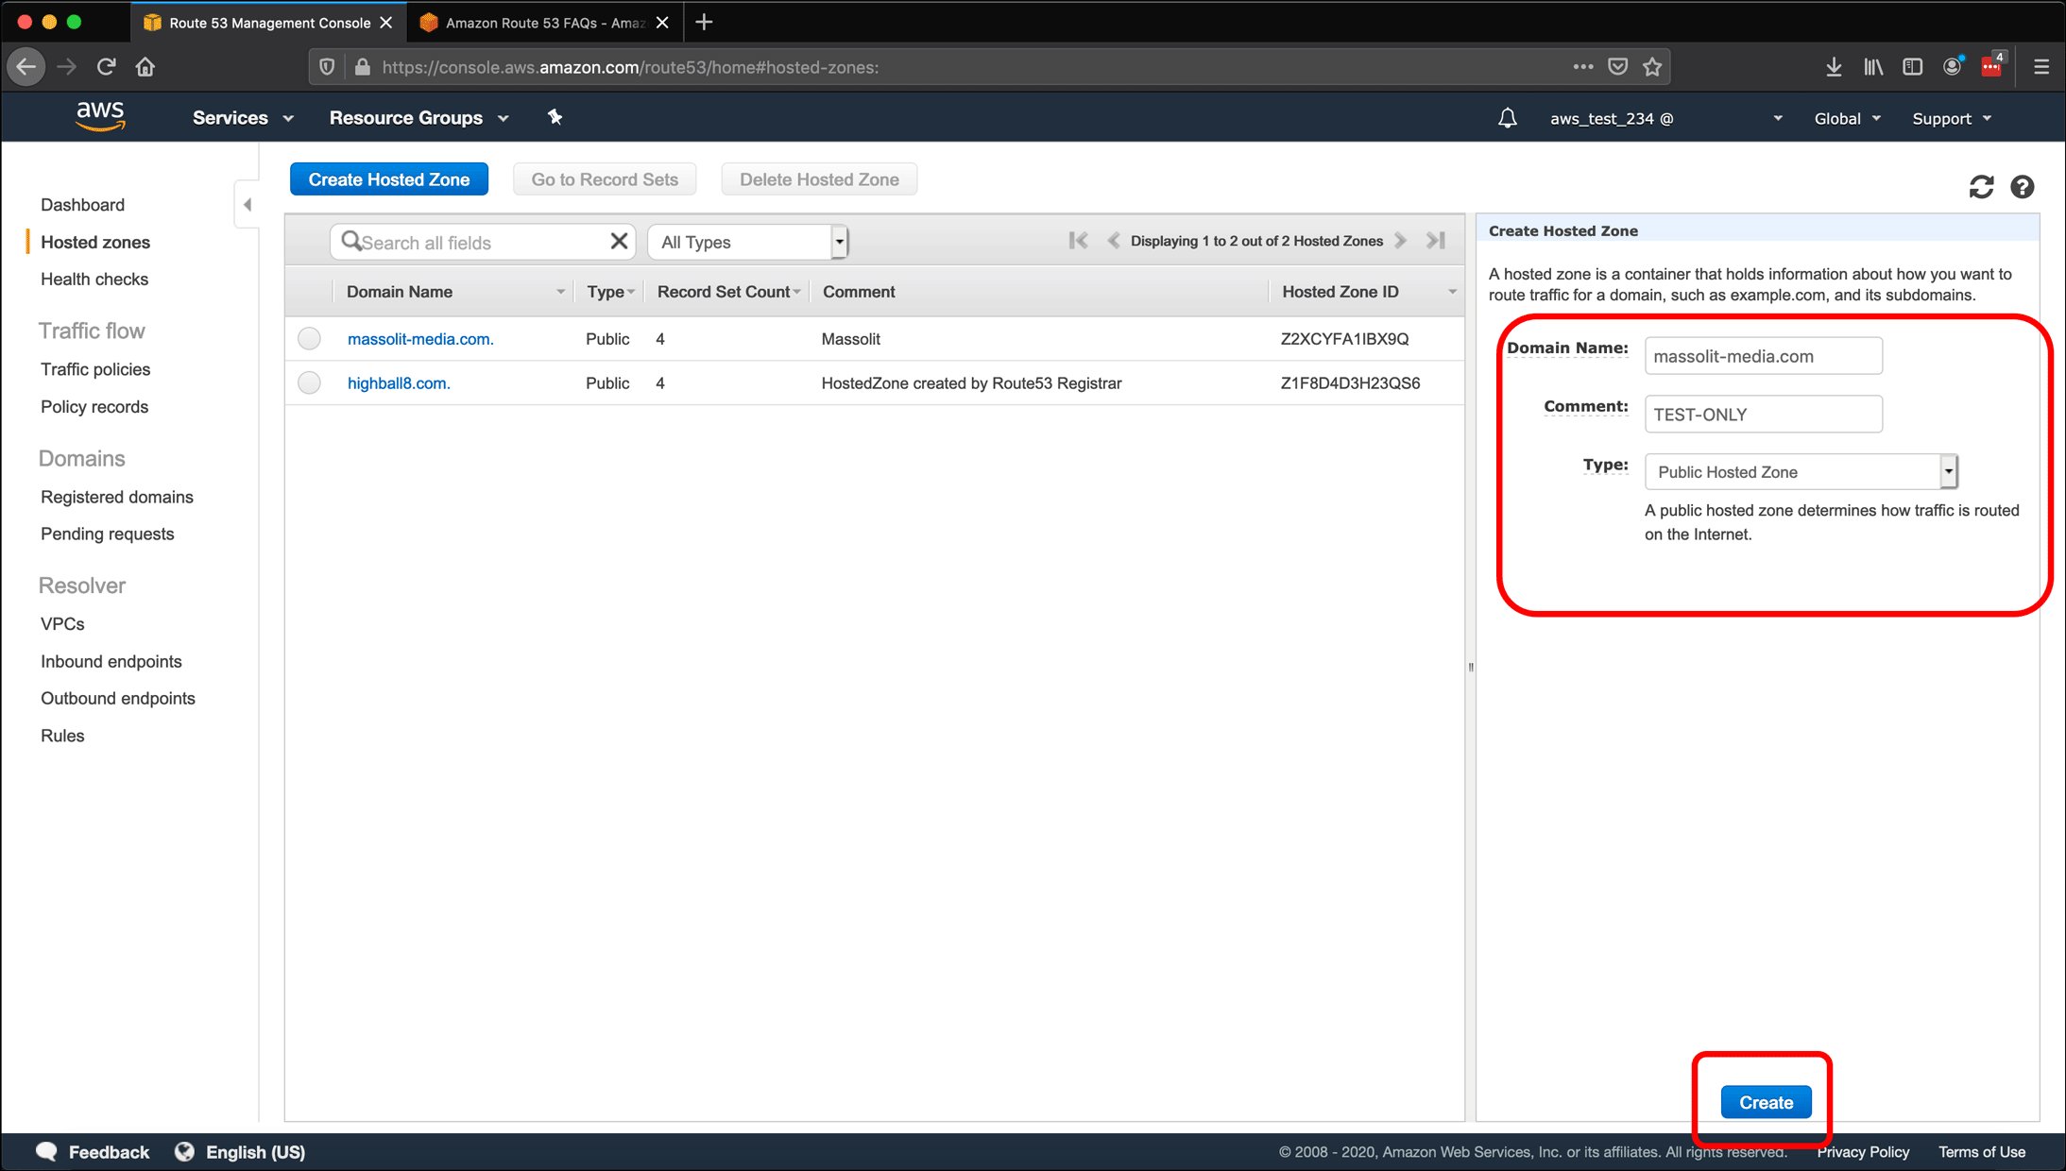Image resolution: width=2066 pixels, height=1171 pixels.
Task: Click the Go to Record Sets button
Action: pyautogui.click(x=605, y=179)
